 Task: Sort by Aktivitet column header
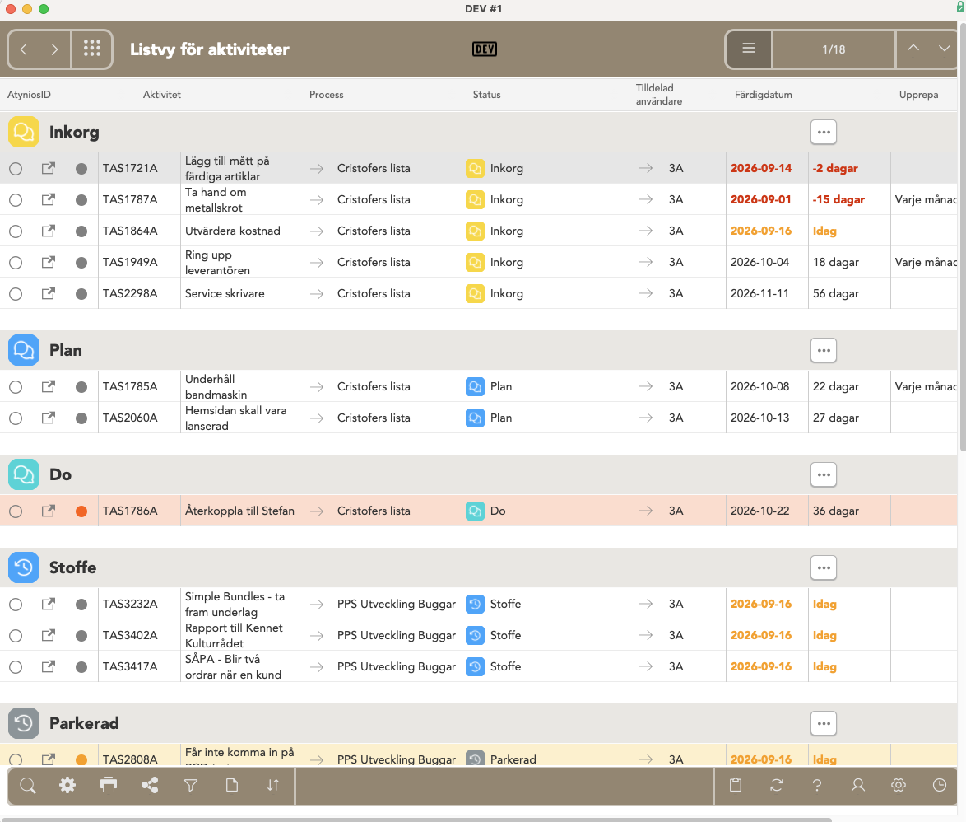coord(162,95)
